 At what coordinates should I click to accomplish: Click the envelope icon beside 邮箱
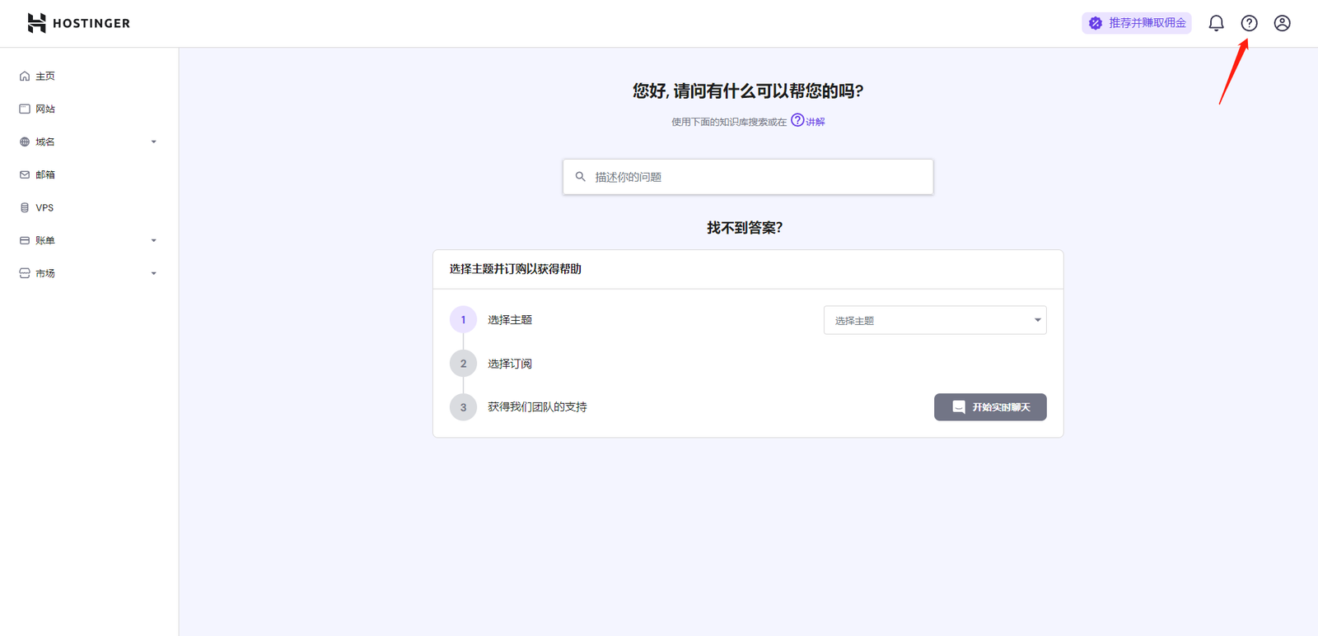(x=25, y=174)
